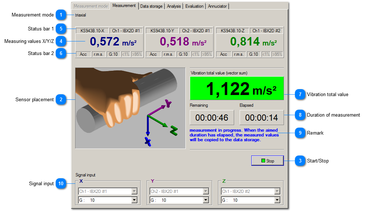Click the Duration of measurement callout badge 8

300,115
